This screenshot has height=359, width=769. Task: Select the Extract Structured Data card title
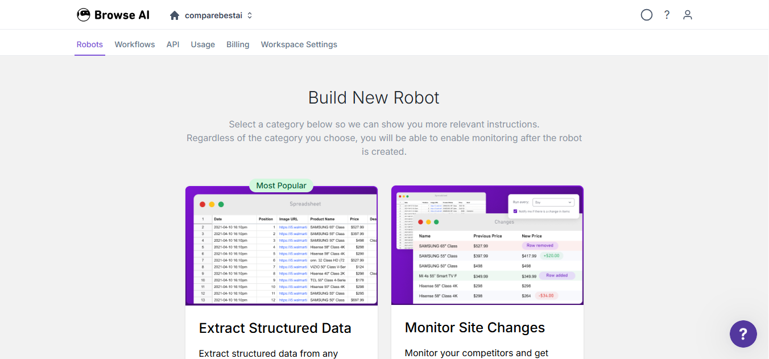tap(275, 328)
